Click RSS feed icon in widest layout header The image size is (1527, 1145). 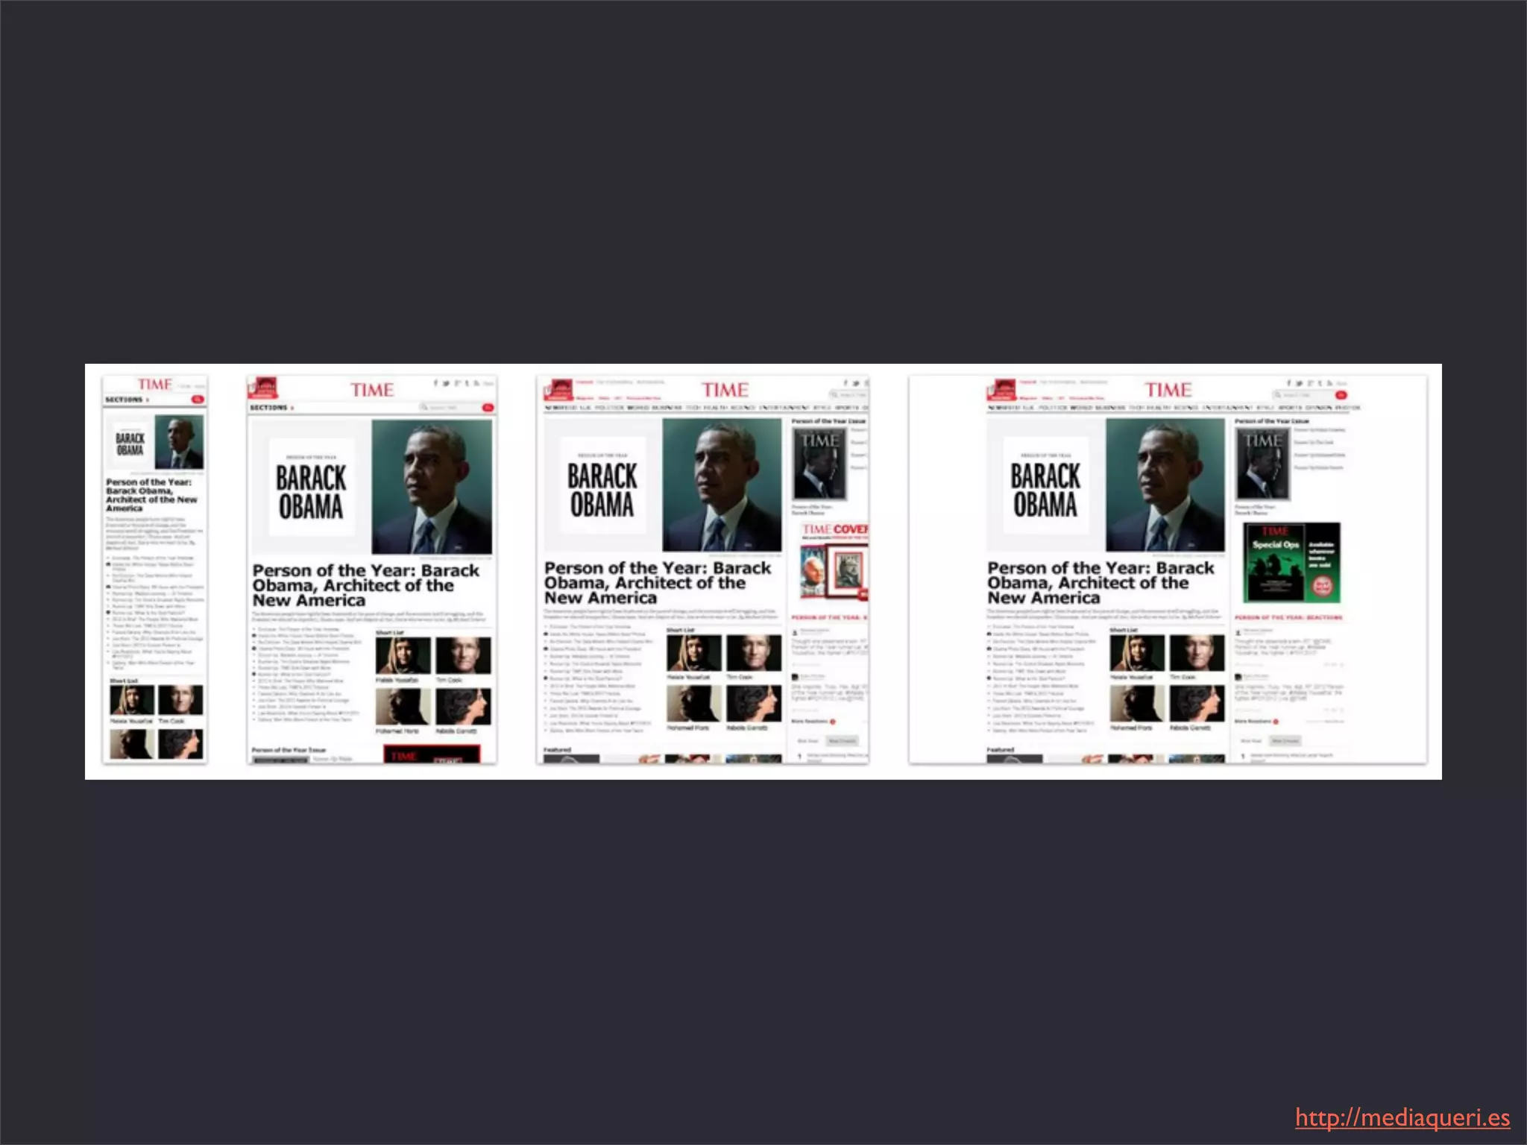coord(1329,383)
